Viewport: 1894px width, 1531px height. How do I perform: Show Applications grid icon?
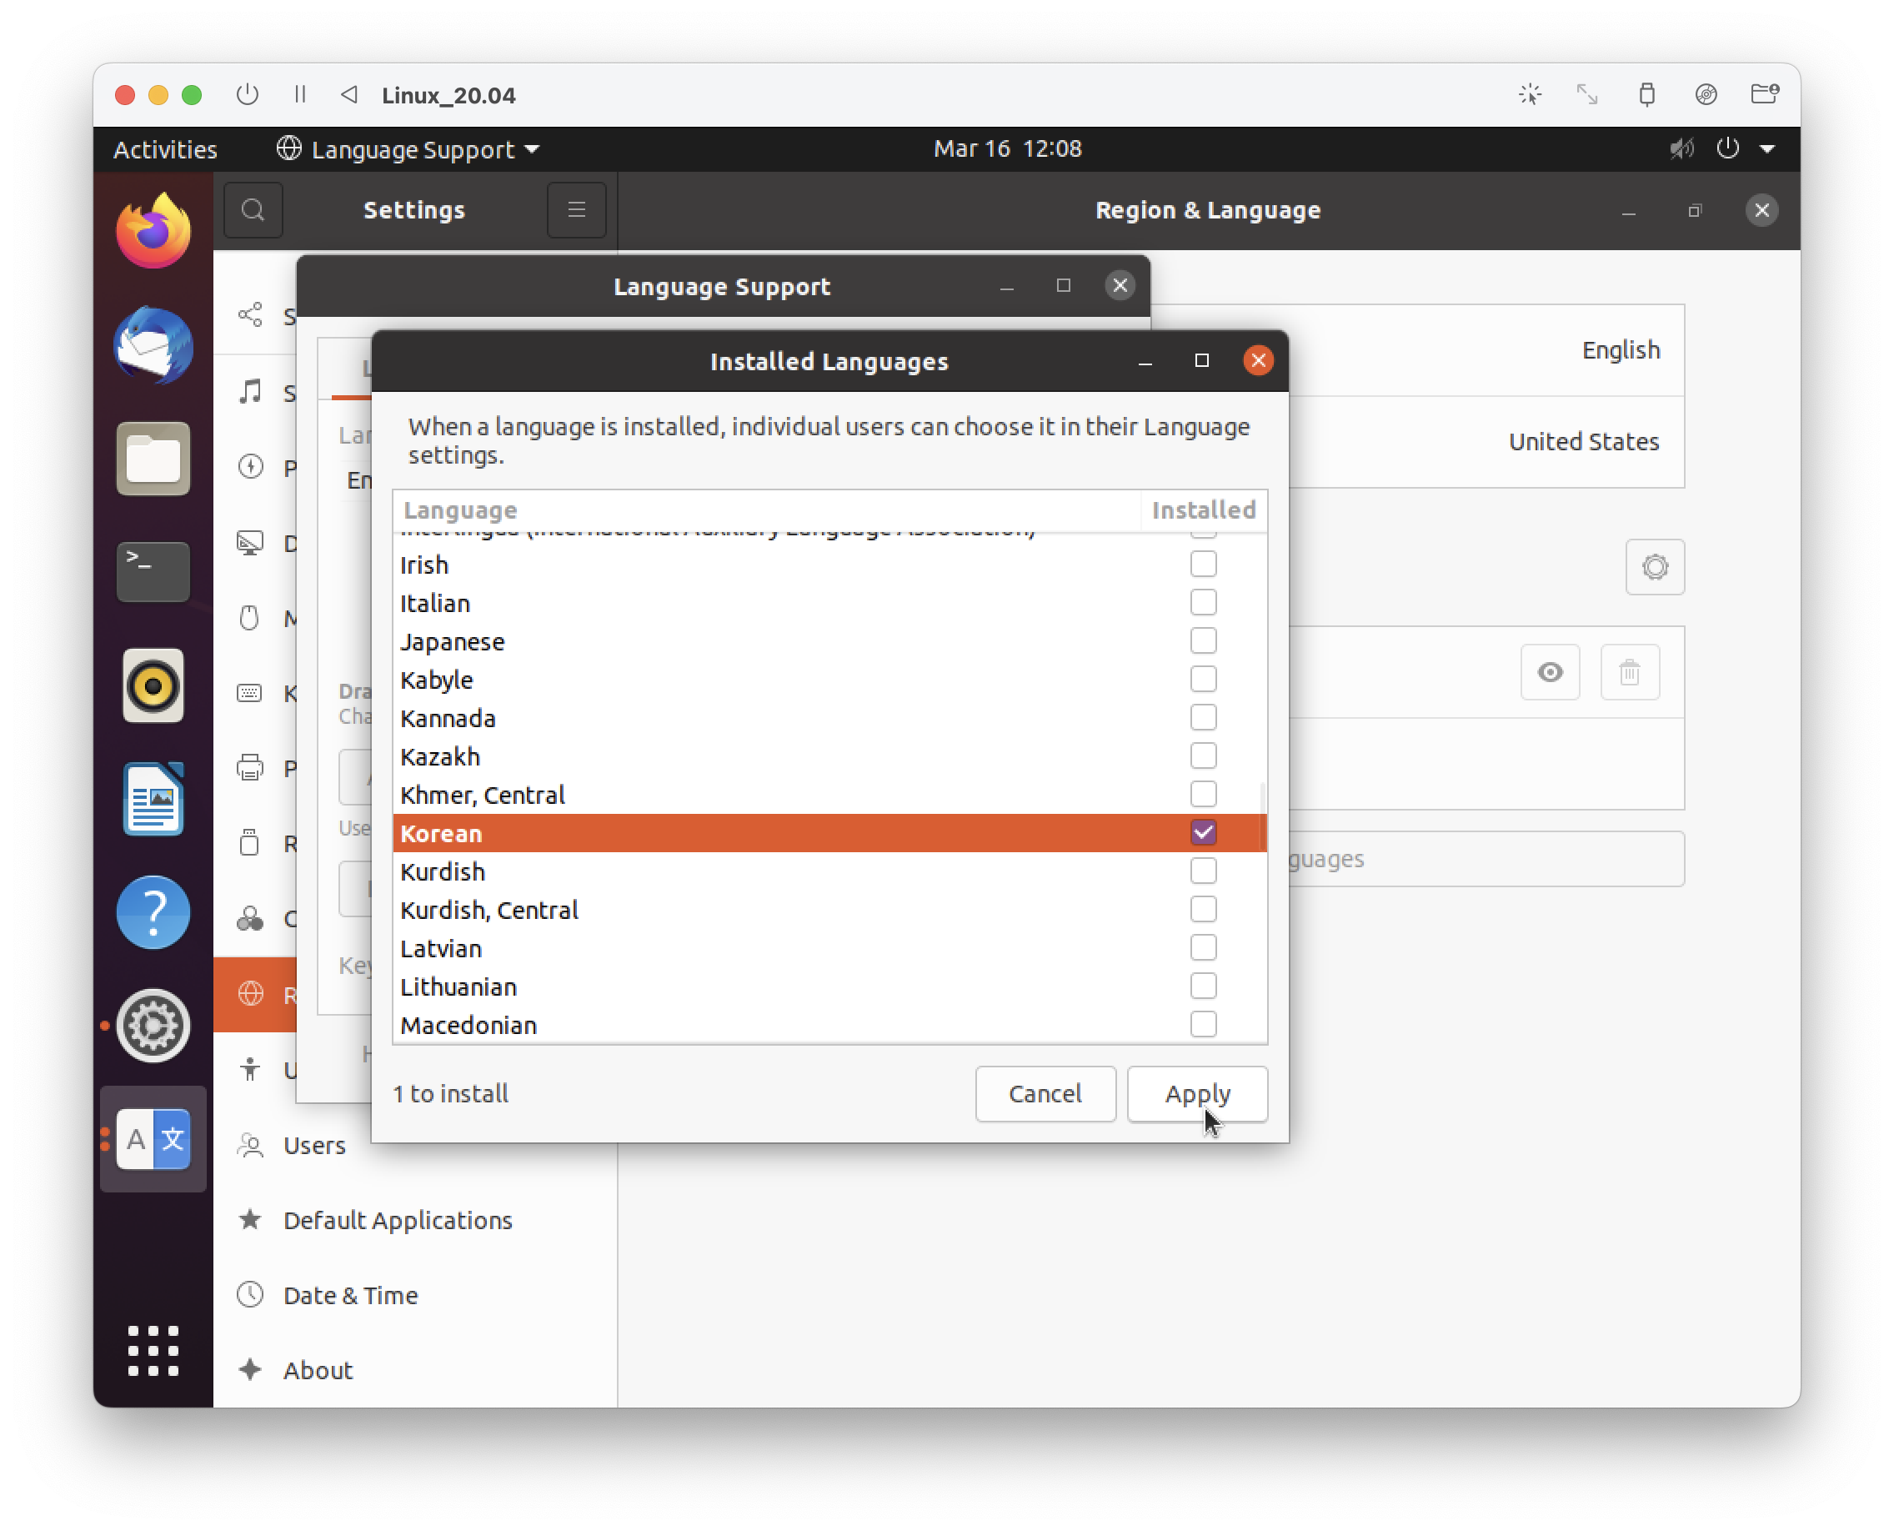coord(153,1350)
